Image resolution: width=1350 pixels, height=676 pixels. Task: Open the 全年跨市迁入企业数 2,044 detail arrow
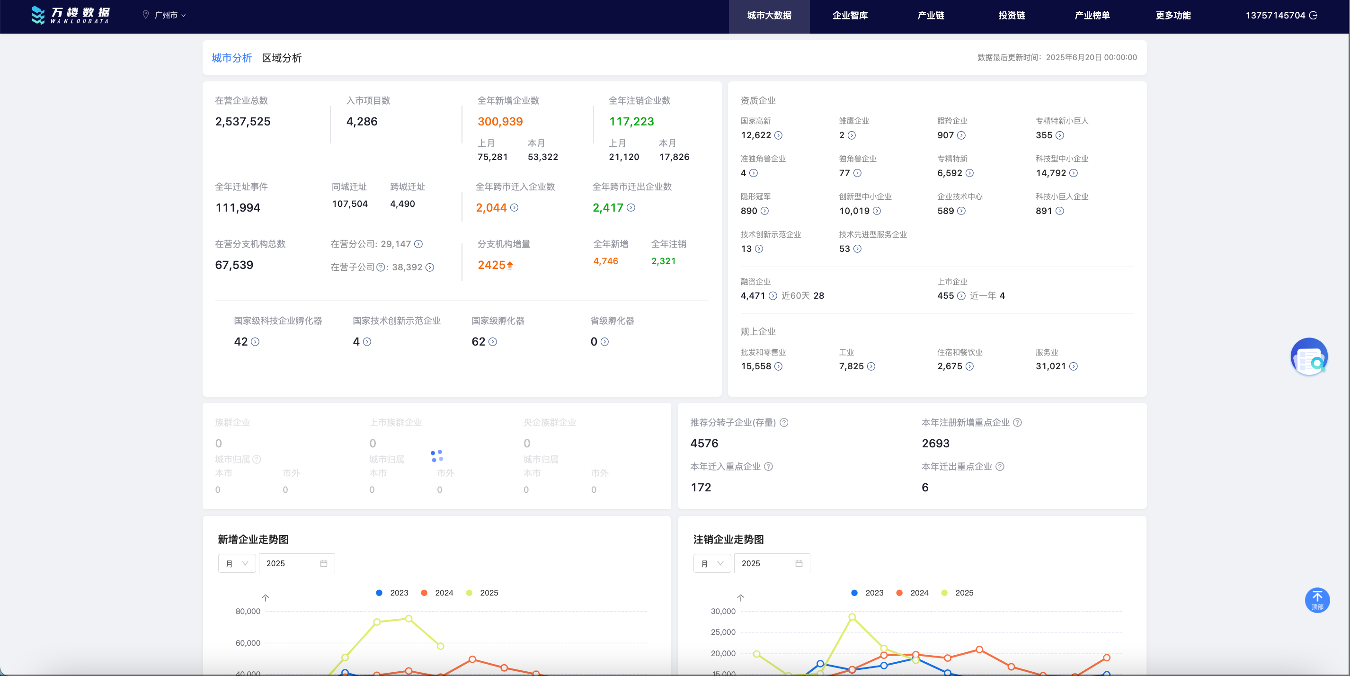[x=514, y=207]
